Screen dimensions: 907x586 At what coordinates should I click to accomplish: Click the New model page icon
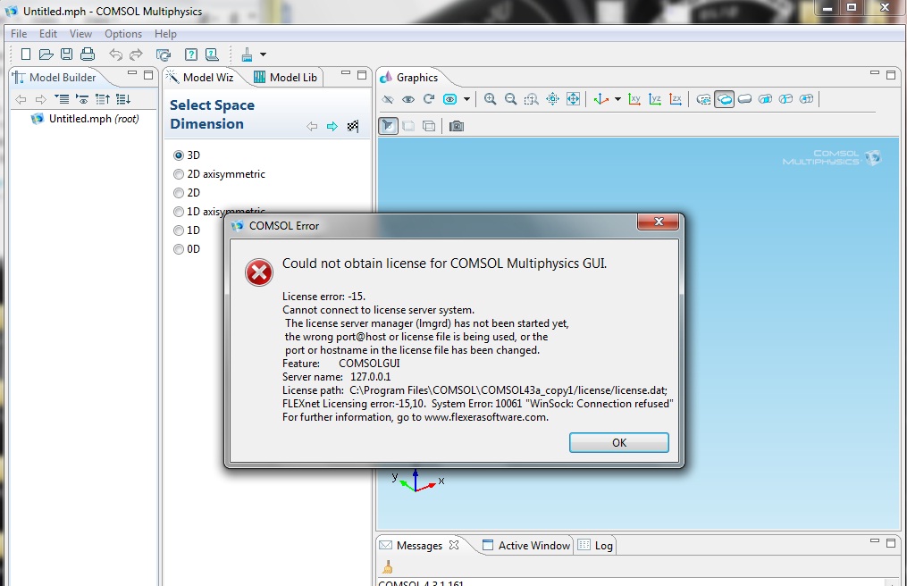click(x=25, y=54)
